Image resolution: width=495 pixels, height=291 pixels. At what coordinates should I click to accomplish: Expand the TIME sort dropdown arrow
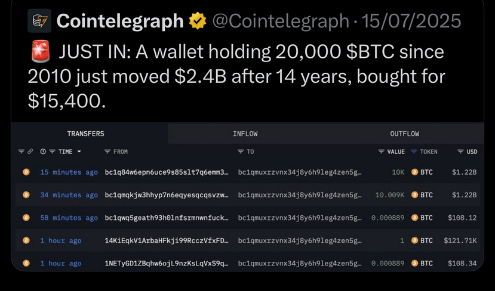pyautogui.click(x=79, y=151)
